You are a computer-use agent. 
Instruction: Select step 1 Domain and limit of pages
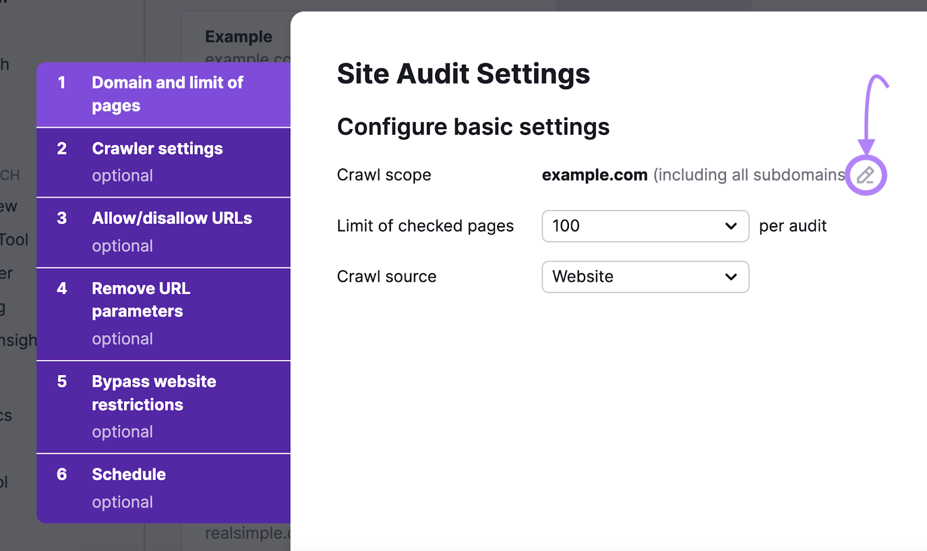(x=163, y=94)
